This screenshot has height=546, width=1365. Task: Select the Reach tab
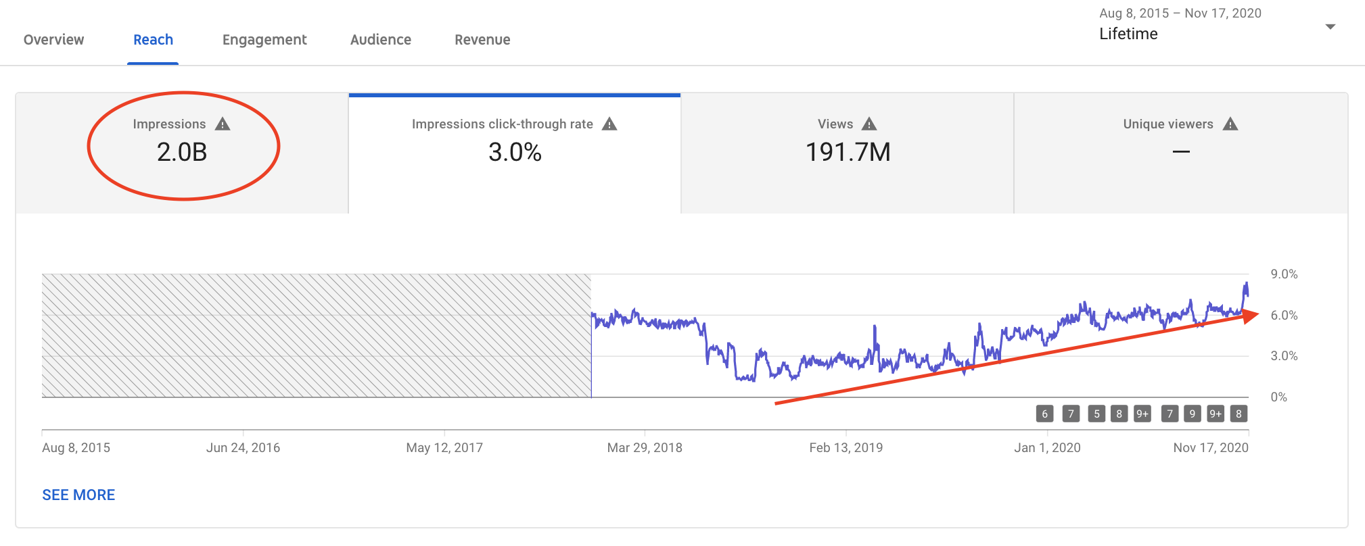[153, 40]
